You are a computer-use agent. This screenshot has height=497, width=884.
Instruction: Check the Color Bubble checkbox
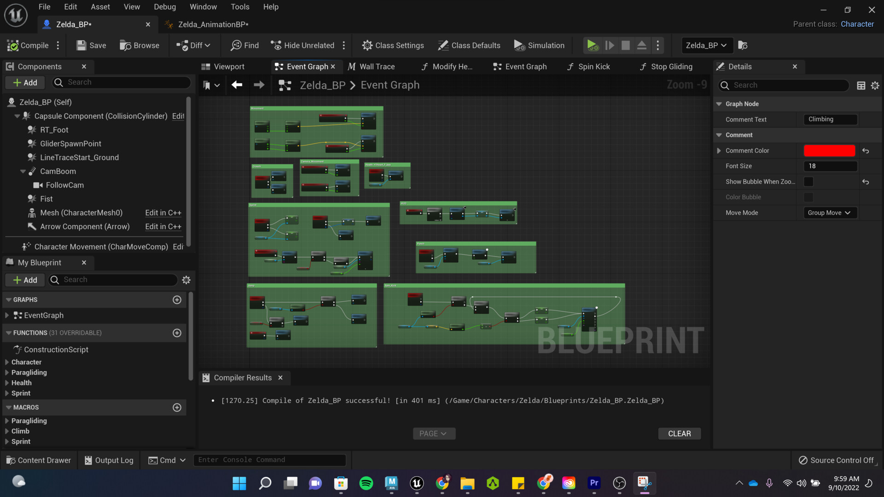pyautogui.click(x=808, y=197)
